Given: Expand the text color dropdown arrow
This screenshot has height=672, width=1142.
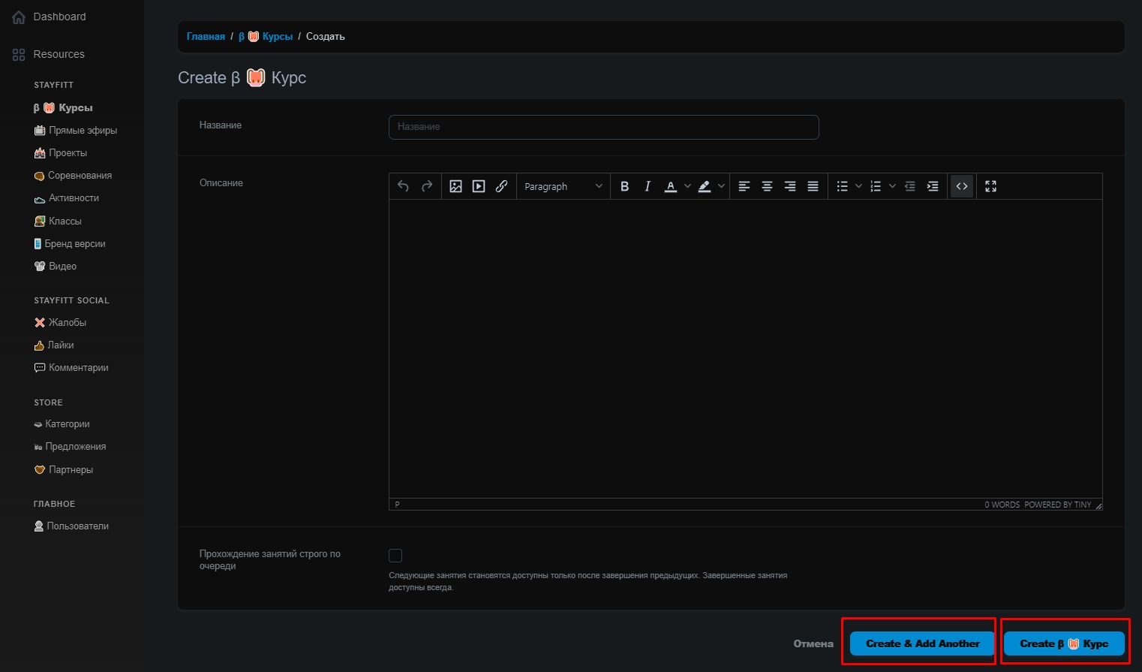Looking at the screenshot, I should pyautogui.click(x=687, y=186).
